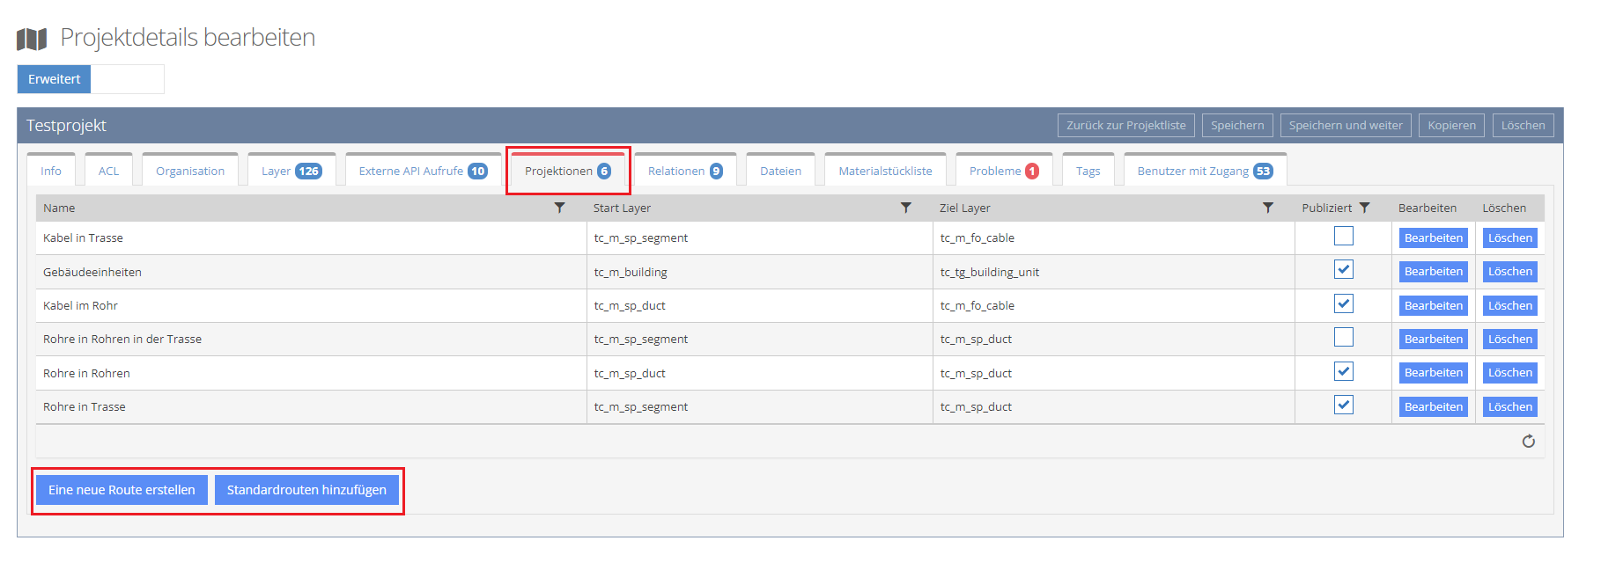Viewport: 1601px width, 570px height.
Task: Click Eine neue Route erstellen
Action: [x=122, y=490]
